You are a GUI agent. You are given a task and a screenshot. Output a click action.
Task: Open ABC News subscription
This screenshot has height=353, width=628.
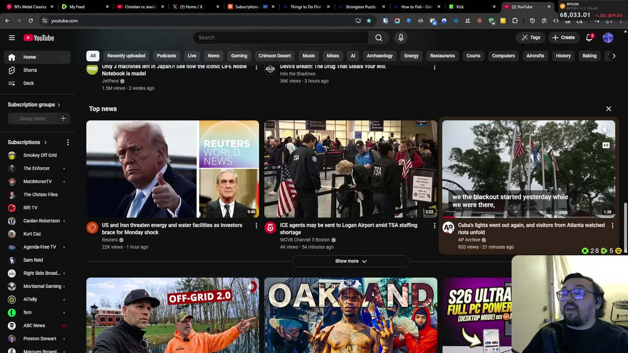pyautogui.click(x=34, y=326)
